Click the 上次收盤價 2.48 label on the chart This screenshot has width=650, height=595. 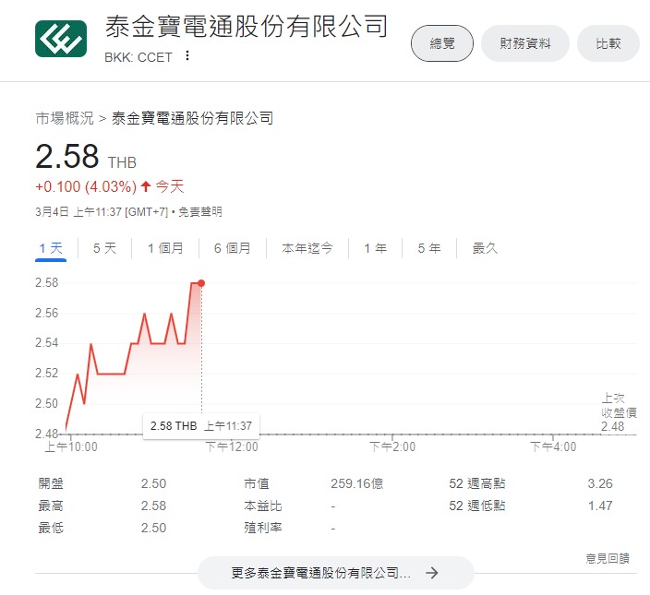[x=619, y=412]
